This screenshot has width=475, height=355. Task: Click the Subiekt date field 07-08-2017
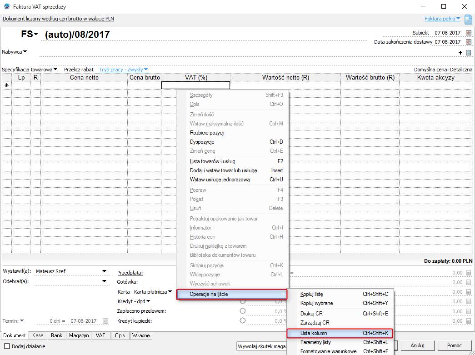click(x=448, y=33)
